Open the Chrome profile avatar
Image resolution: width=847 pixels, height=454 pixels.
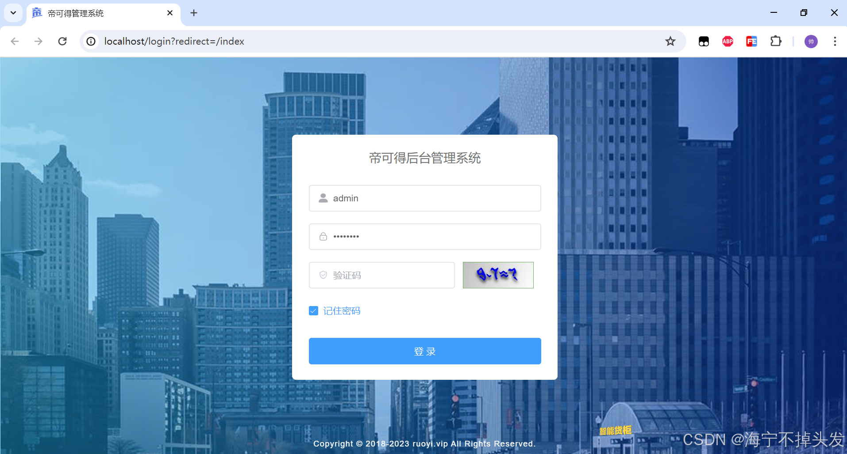(x=811, y=42)
